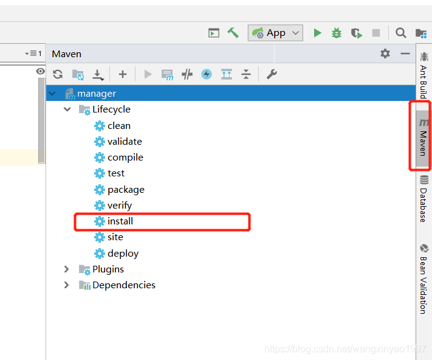This screenshot has height=360, width=432.
Task: Open the Database side tab
Action: coord(423,198)
